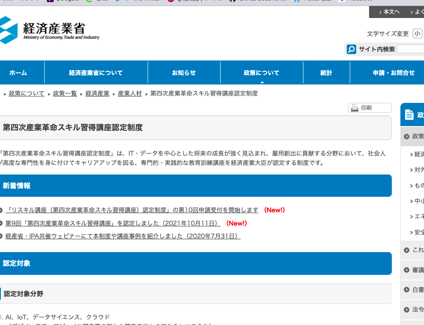
Task: Click the circle arrow icon beside これ
Action: 406,250
